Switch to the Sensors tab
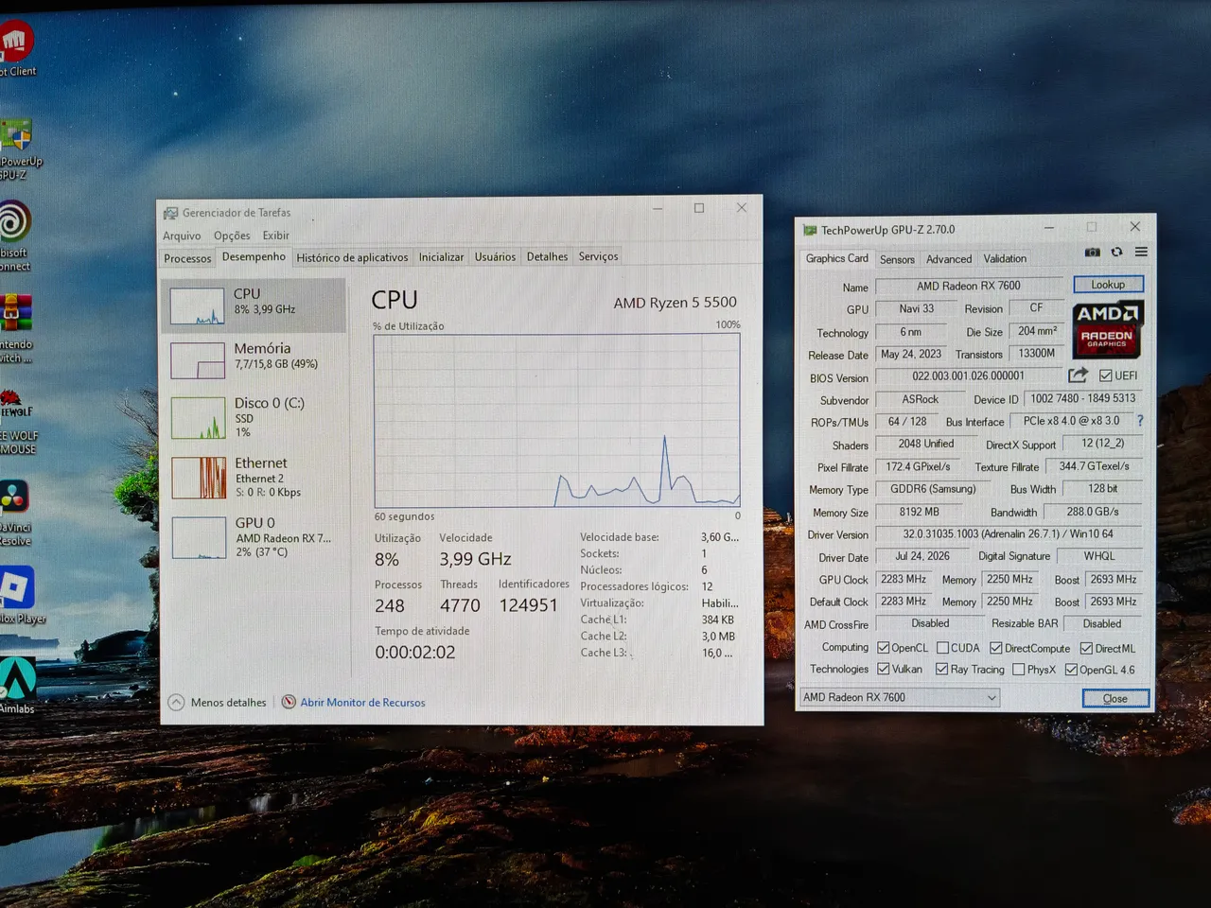Image resolution: width=1211 pixels, height=908 pixels. tap(897, 259)
